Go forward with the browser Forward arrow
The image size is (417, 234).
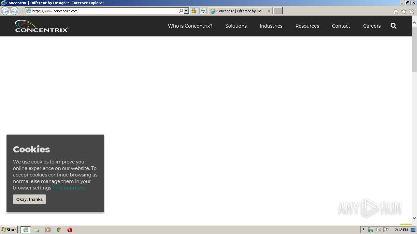(x=14, y=11)
